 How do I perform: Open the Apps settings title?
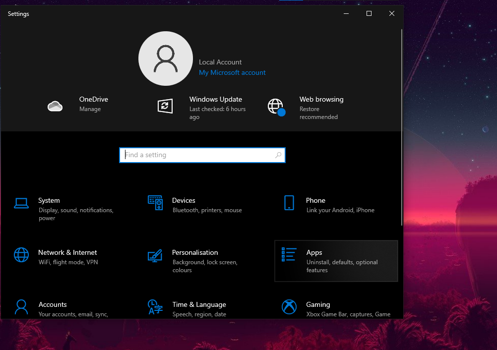(x=314, y=253)
